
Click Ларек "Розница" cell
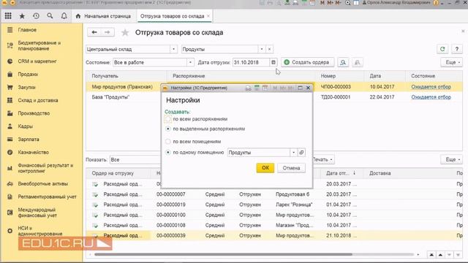pos(294,205)
